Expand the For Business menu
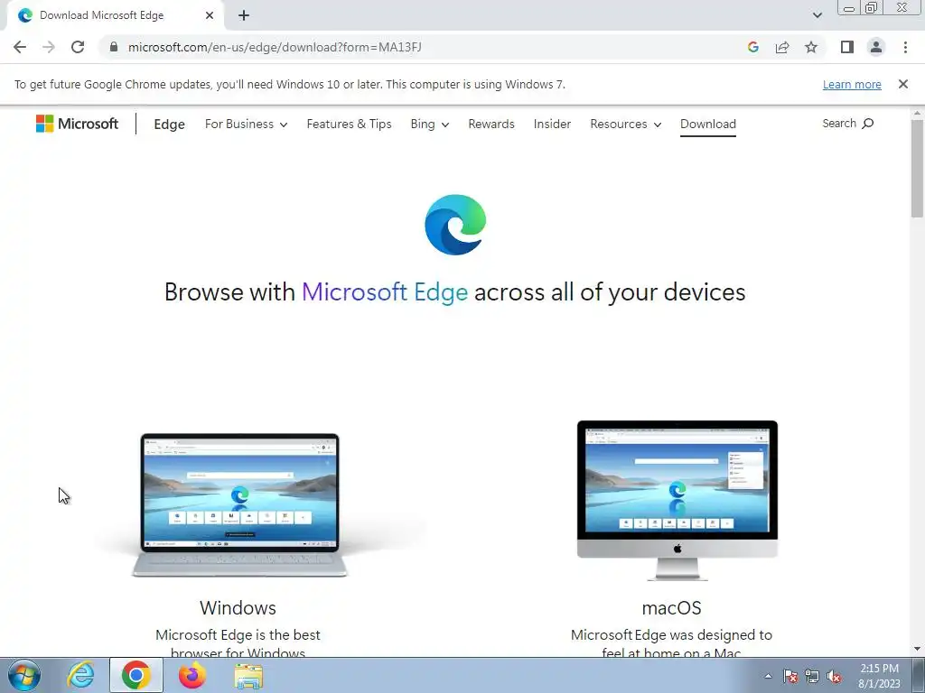Viewport: 925px width, 693px height. (246, 125)
